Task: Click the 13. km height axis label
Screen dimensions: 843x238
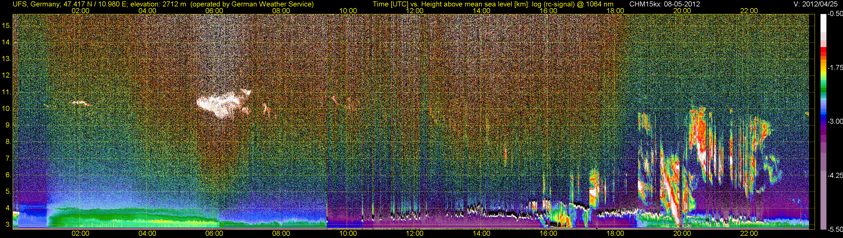Action: click(x=6, y=59)
